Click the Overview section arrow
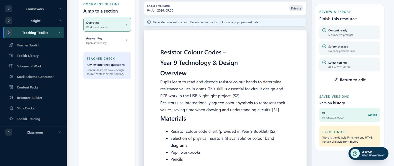This screenshot has width=394, height=166. click(126, 25)
